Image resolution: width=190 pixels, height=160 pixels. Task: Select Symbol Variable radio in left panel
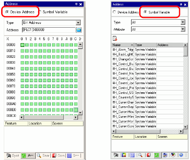pyautogui.click(x=40, y=12)
